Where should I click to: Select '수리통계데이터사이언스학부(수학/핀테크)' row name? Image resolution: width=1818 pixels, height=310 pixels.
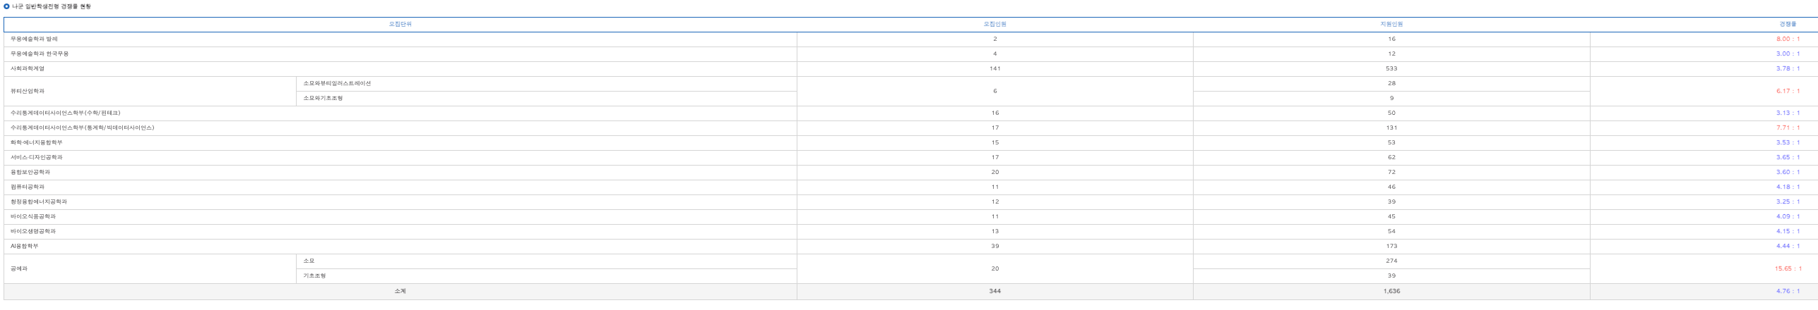click(x=65, y=113)
